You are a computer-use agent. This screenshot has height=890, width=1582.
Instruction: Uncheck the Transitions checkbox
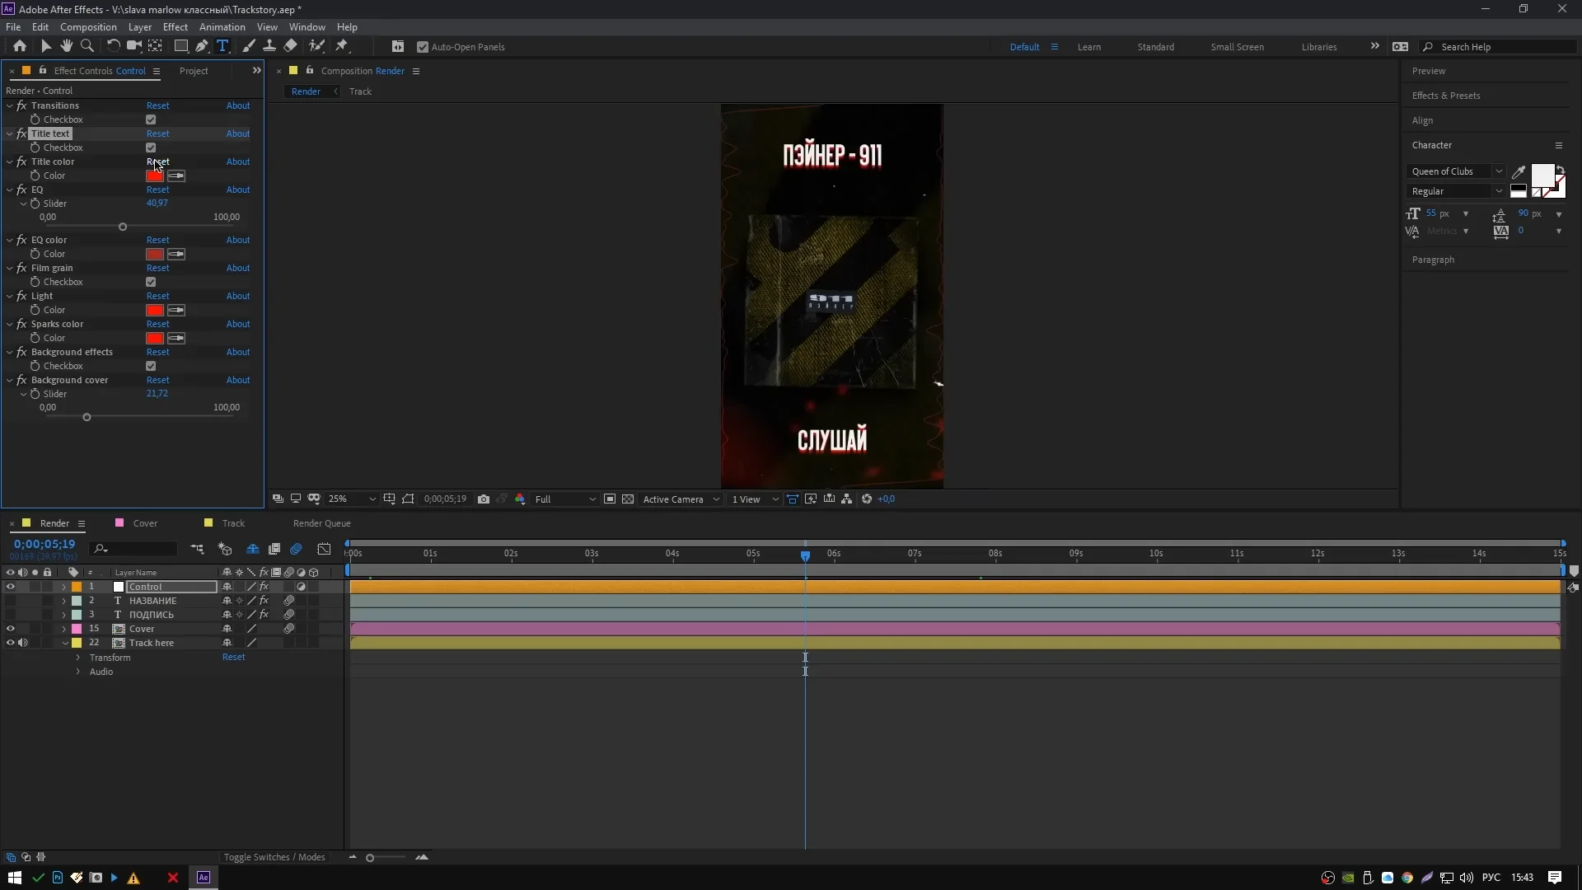coord(151,119)
